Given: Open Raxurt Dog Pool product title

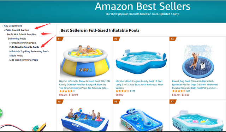Looking at the screenshot, I should pos(195,85).
